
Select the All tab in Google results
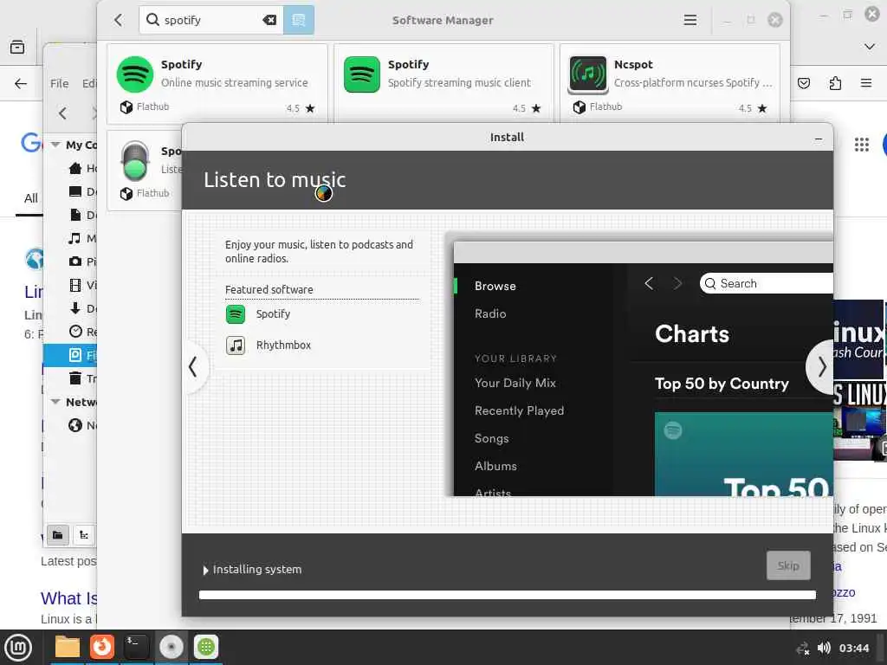tap(30, 198)
